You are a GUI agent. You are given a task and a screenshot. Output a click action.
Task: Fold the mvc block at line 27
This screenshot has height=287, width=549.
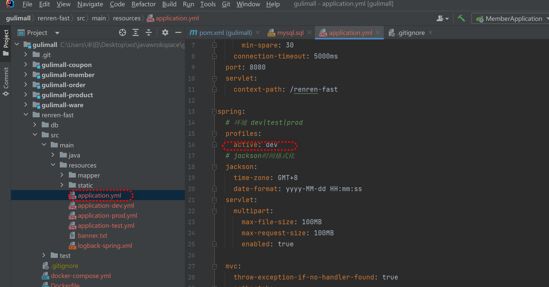pyautogui.click(x=214, y=266)
